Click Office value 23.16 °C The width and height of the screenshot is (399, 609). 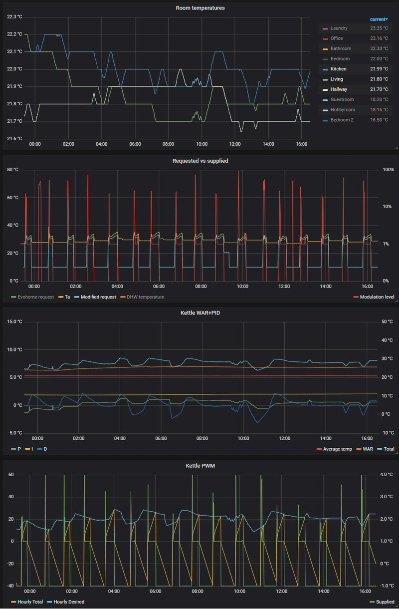click(x=380, y=38)
